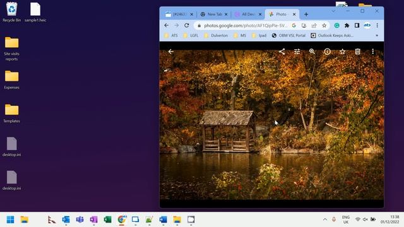This screenshot has height=227, width=404.
Task: Open the Outlook Keeps Aski... bookmark
Action: pos(332,35)
